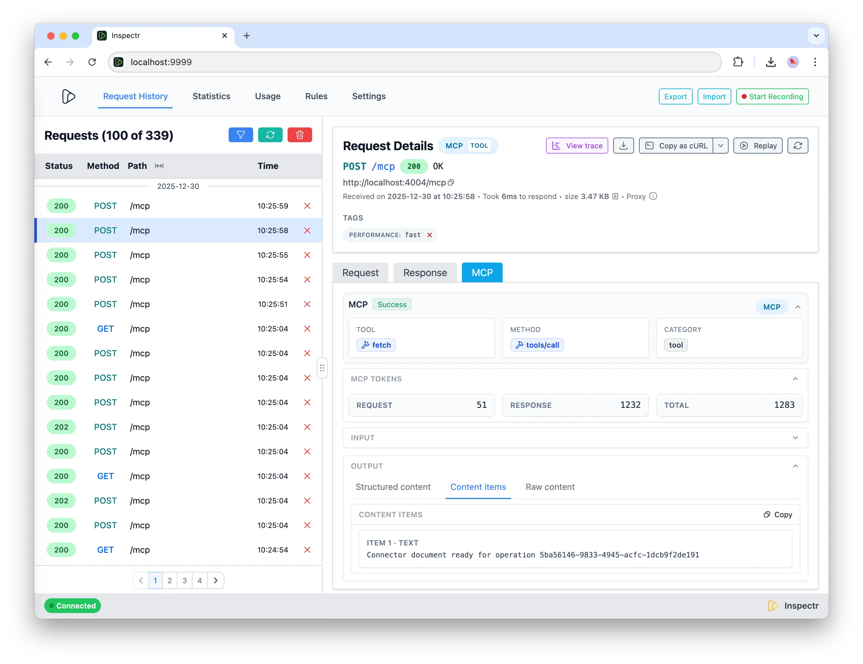Export the request history

[675, 96]
